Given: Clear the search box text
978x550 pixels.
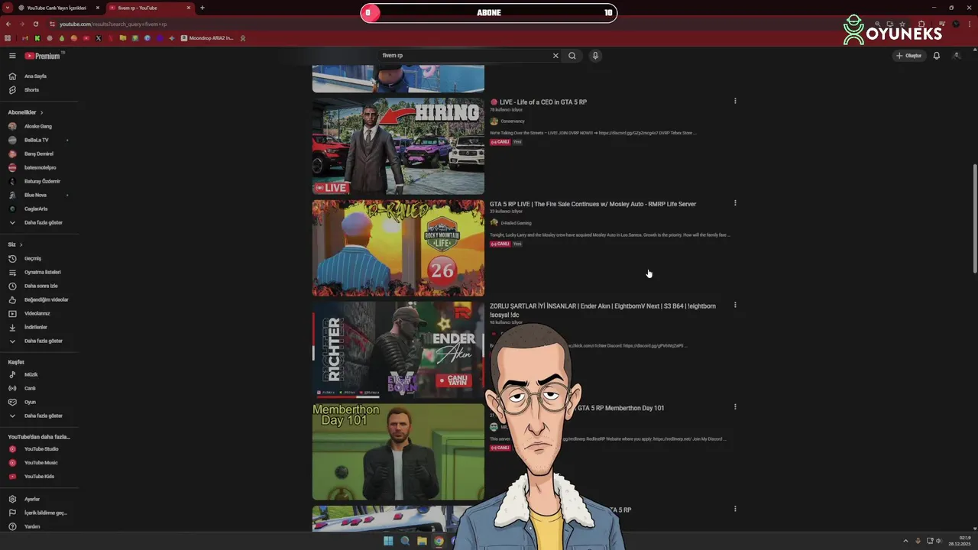Looking at the screenshot, I should 555,56.
